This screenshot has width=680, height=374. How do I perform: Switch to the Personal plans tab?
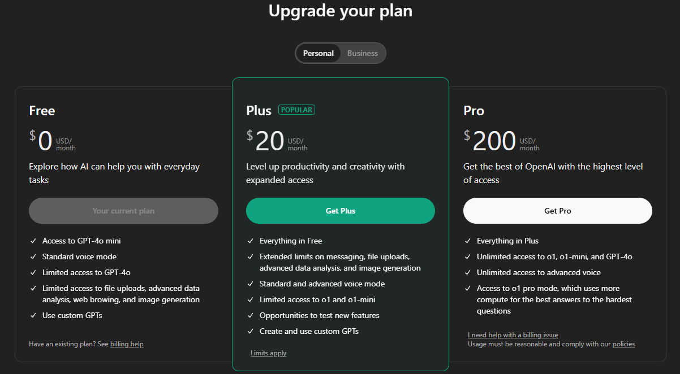319,53
